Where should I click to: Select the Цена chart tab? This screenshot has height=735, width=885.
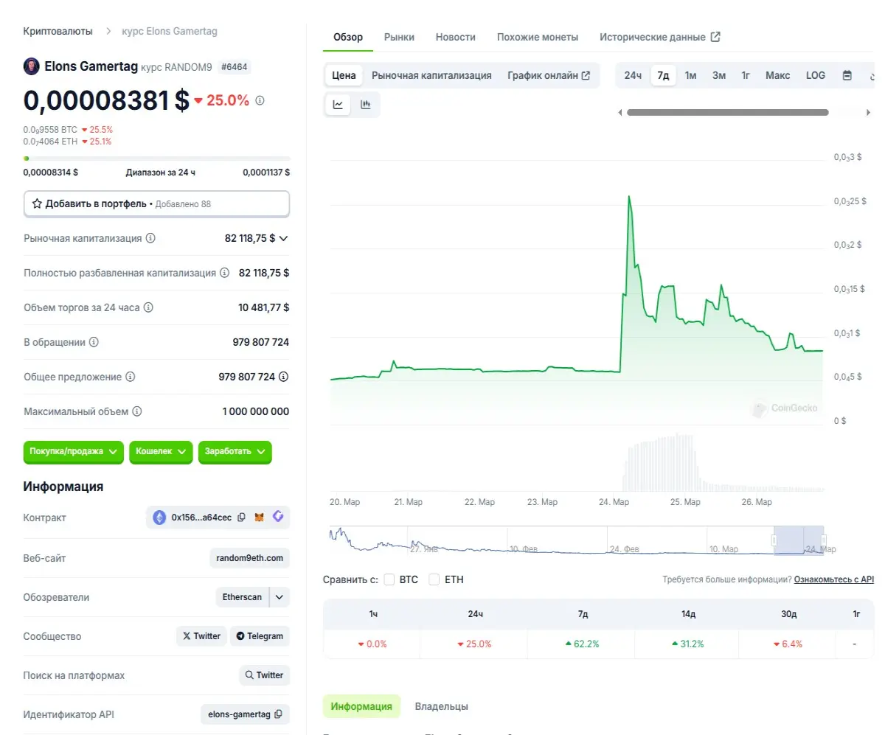[x=344, y=75]
